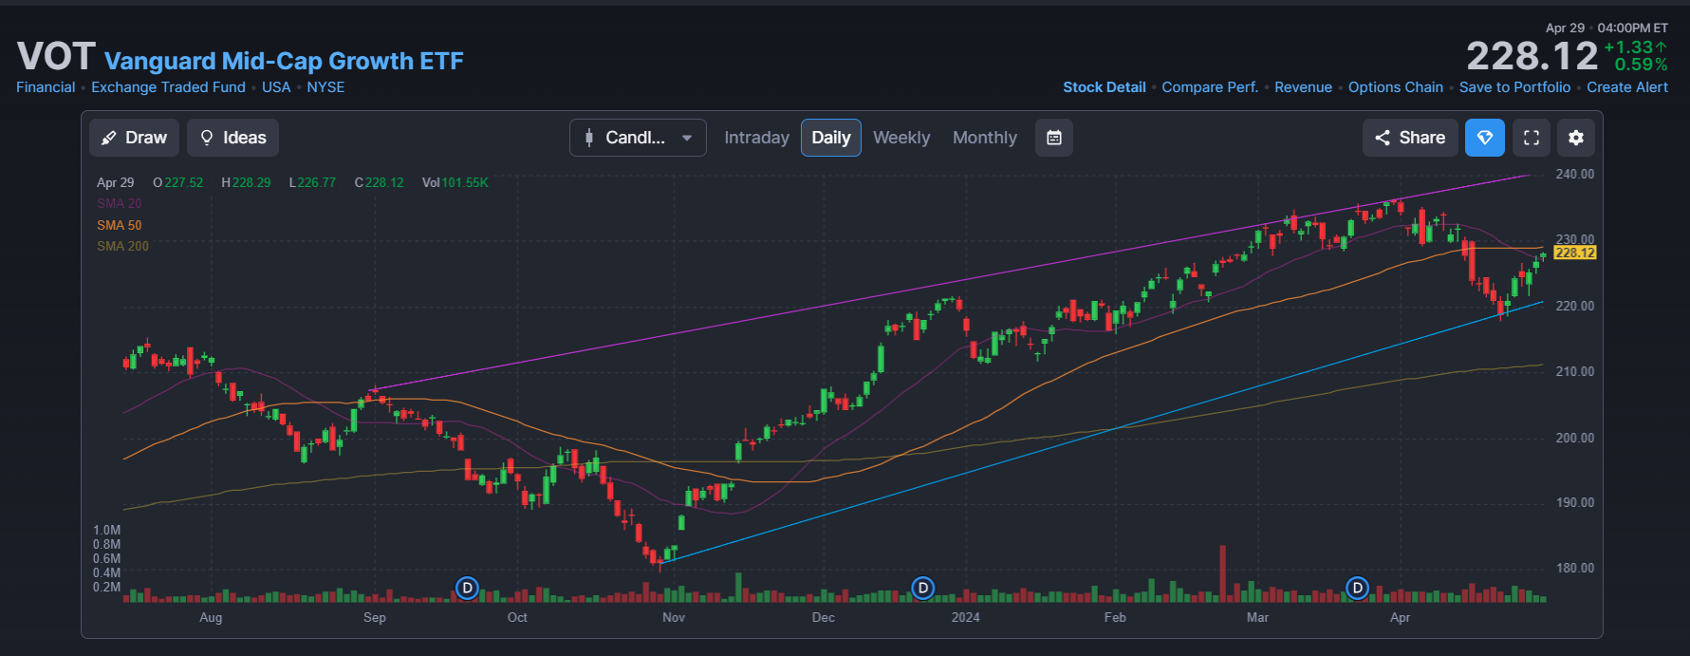Screen dimensions: 1690x656
Task: Open the Draw tool
Action: (x=134, y=138)
